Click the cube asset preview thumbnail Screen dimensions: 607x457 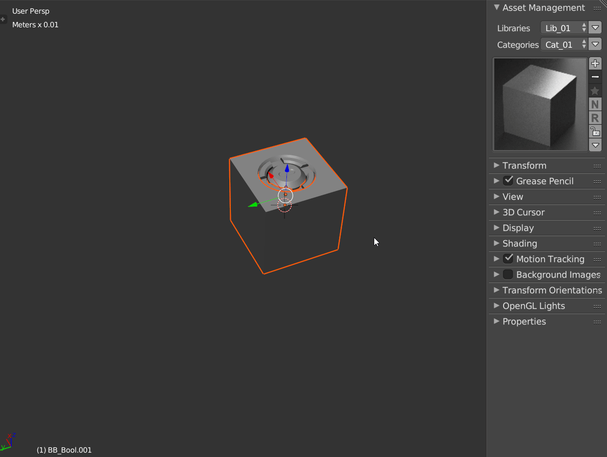click(x=540, y=104)
